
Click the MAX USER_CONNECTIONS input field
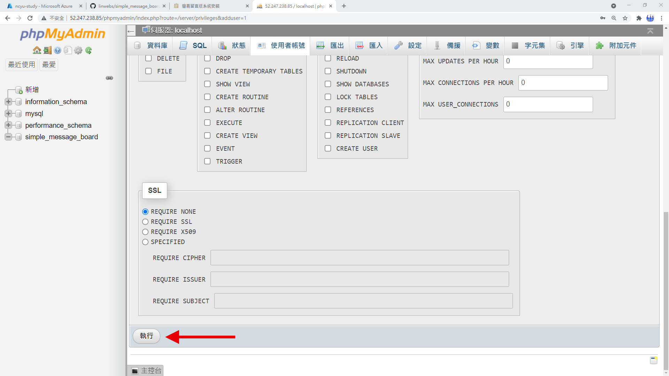pos(548,104)
